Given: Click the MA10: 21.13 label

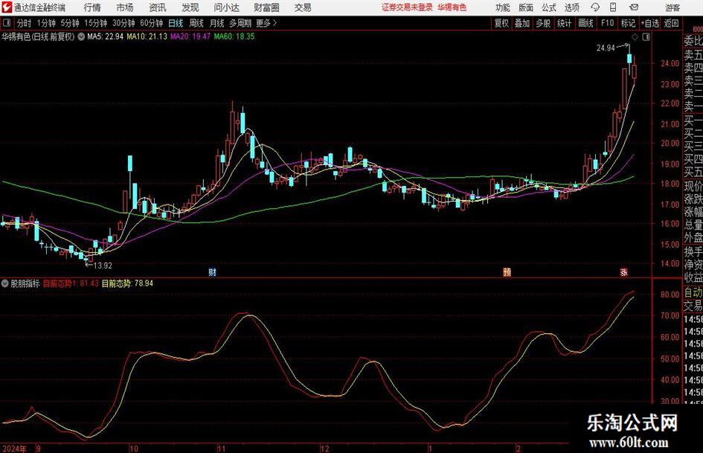Looking at the screenshot, I should [147, 36].
